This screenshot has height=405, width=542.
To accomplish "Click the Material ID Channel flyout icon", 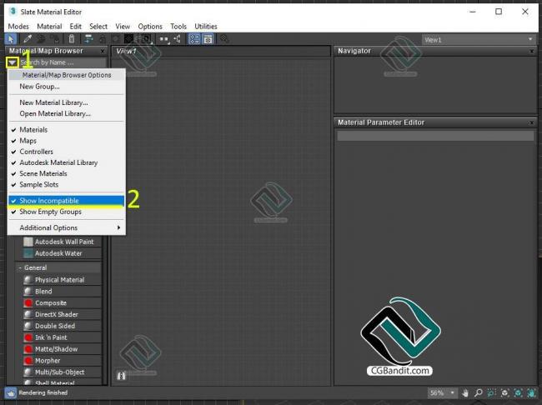I will click(146, 39).
